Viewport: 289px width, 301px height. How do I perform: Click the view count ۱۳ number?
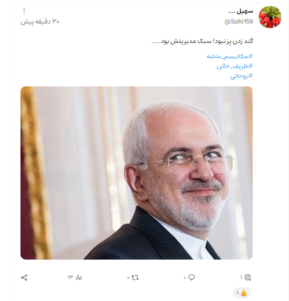tap(71, 277)
